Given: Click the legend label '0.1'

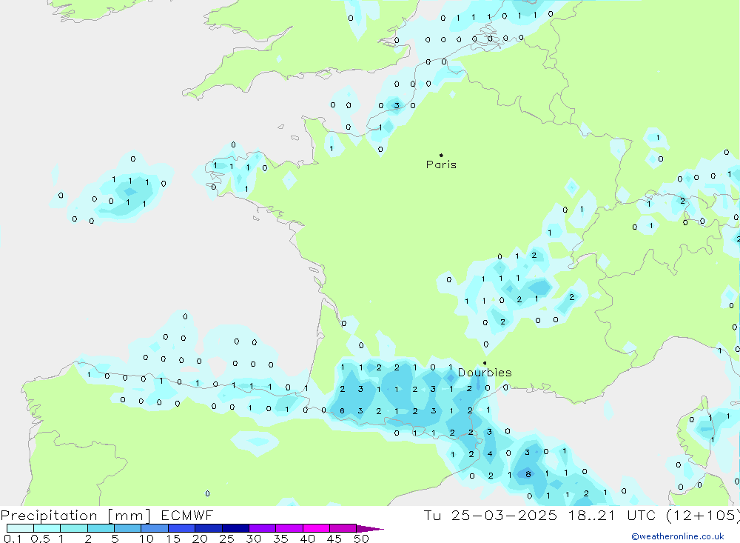Looking at the screenshot, I should coord(13,539).
